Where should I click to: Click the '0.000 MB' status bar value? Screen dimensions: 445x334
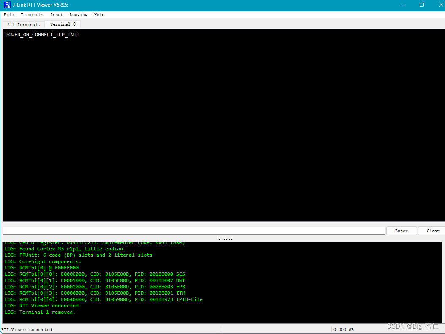tap(344, 329)
